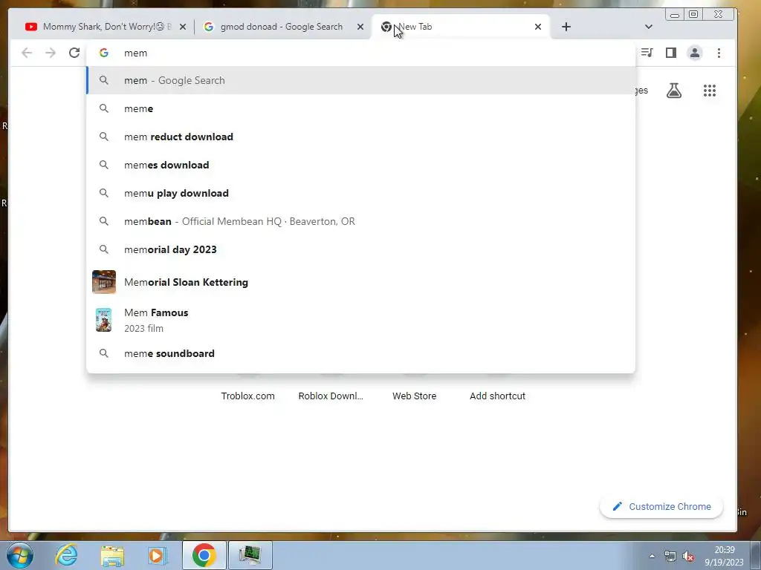The image size is (761, 570).
Task: Click Add shortcut
Action: (497, 396)
